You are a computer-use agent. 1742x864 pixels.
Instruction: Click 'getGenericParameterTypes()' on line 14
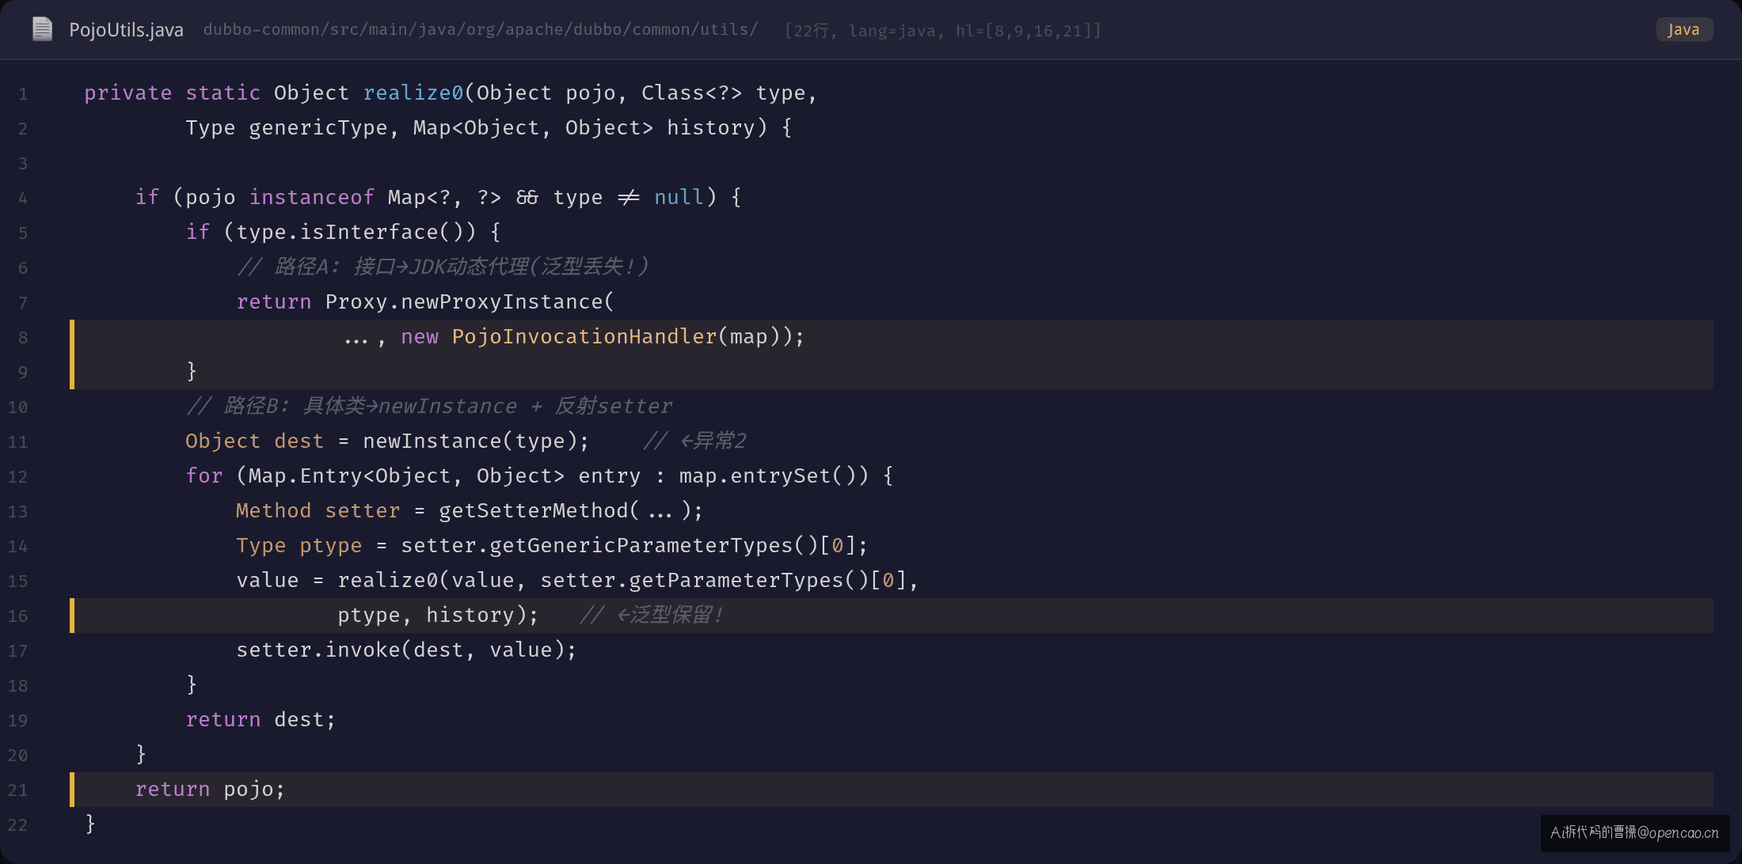click(654, 545)
